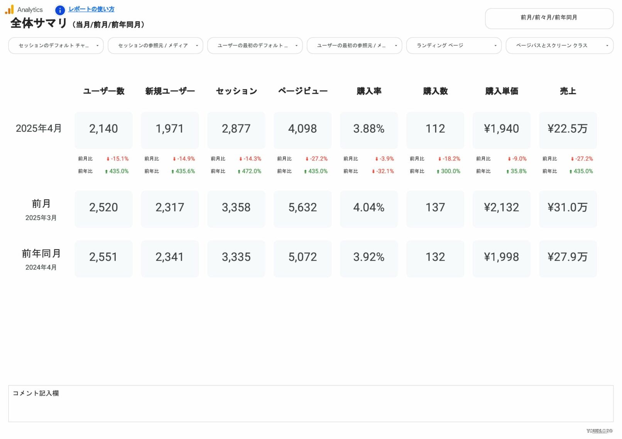
Task: Click green up arrow beside 購入数 300.0%
Action: [438, 172]
